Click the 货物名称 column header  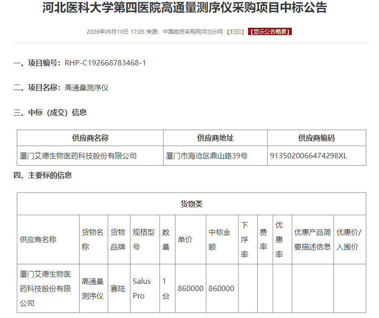pyautogui.click(x=93, y=240)
